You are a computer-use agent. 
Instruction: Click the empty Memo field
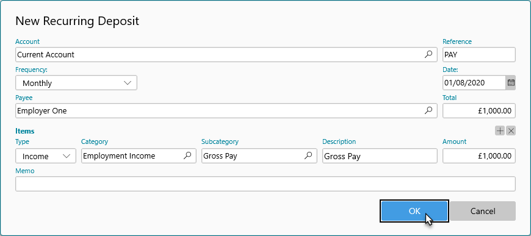265,184
